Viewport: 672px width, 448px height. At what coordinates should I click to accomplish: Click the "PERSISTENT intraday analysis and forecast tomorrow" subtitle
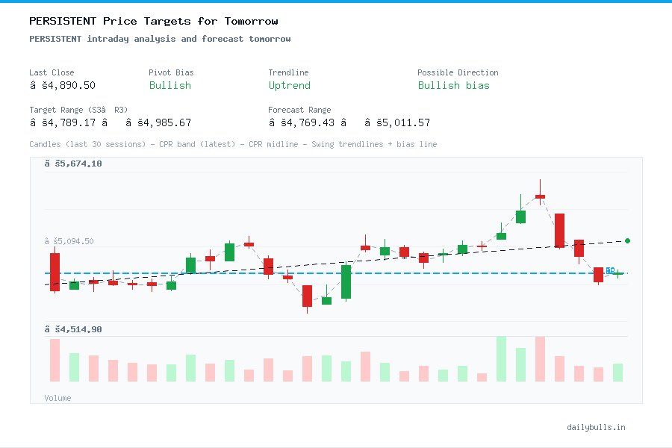point(160,39)
